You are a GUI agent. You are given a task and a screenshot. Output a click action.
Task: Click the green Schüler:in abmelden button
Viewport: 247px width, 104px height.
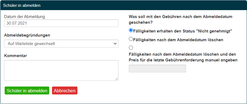(27, 91)
